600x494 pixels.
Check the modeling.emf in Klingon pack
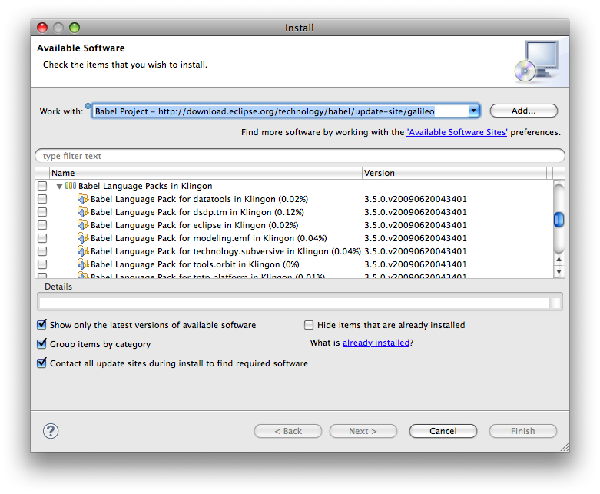[x=42, y=238]
